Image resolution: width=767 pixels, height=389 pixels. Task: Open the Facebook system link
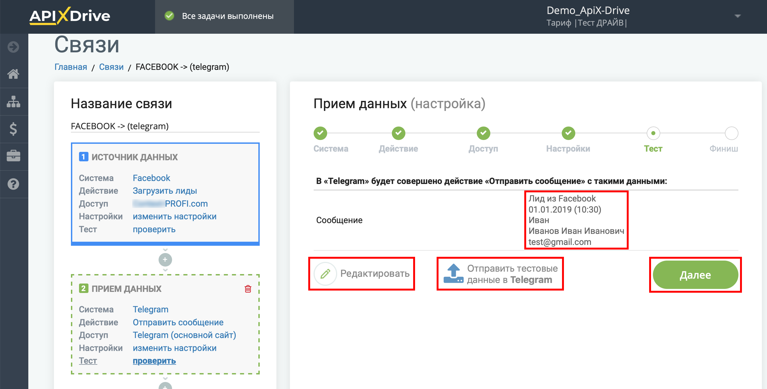(x=151, y=178)
